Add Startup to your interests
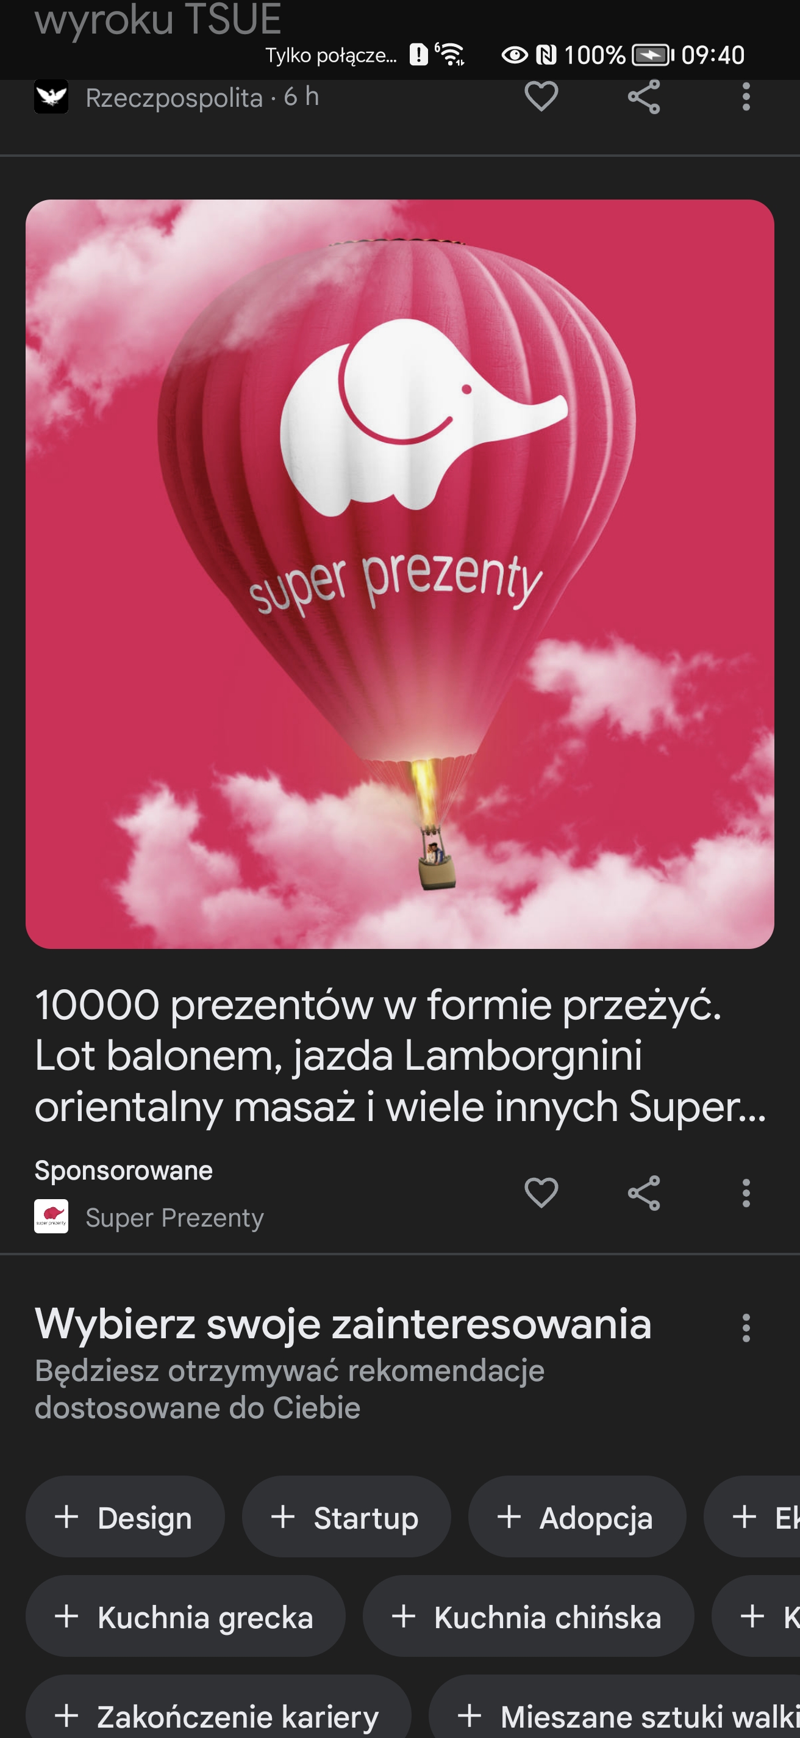800x1738 pixels. (346, 1516)
